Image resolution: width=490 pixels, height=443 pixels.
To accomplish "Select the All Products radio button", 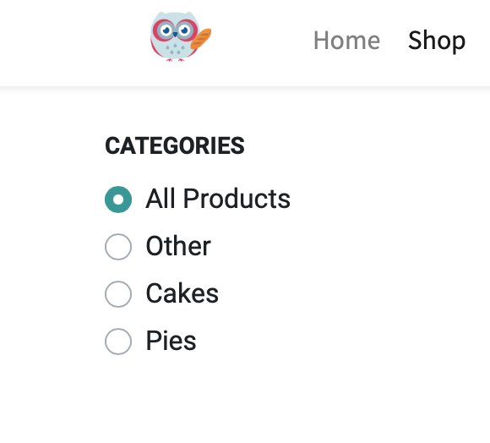I will tap(118, 200).
